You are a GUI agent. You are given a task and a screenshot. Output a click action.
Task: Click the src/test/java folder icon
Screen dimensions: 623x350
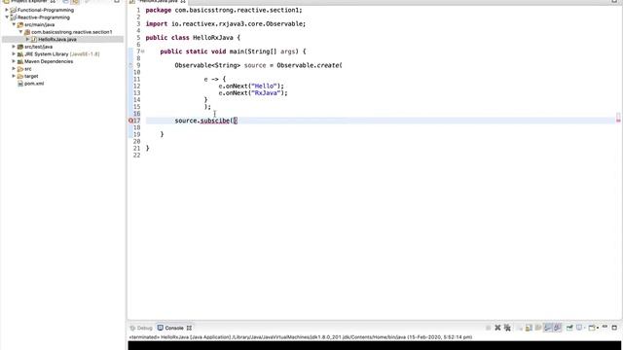coord(20,47)
